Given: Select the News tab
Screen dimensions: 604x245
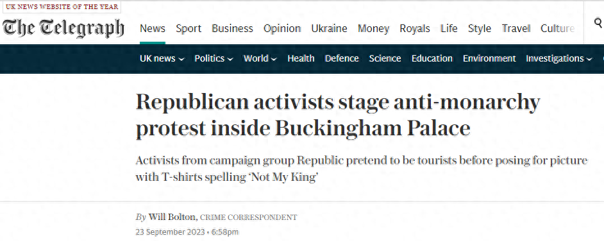Looking at the screenshot, I should 153,28.
